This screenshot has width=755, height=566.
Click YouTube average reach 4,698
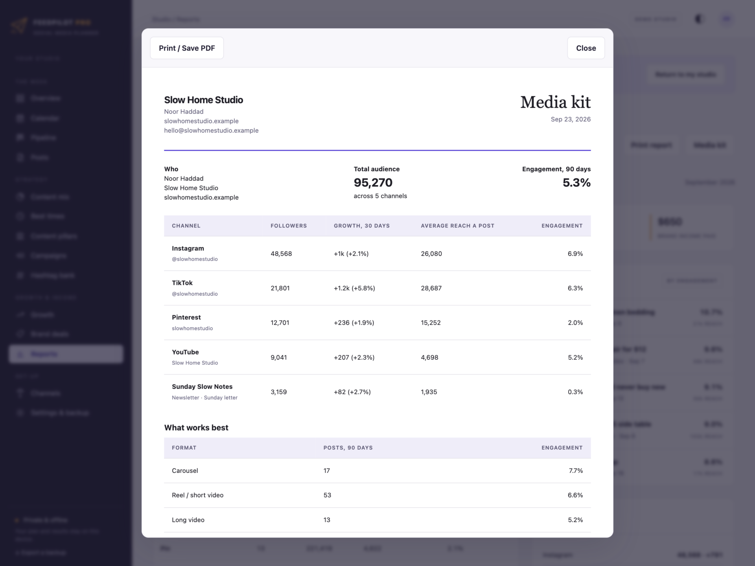[x=429, y=357]
